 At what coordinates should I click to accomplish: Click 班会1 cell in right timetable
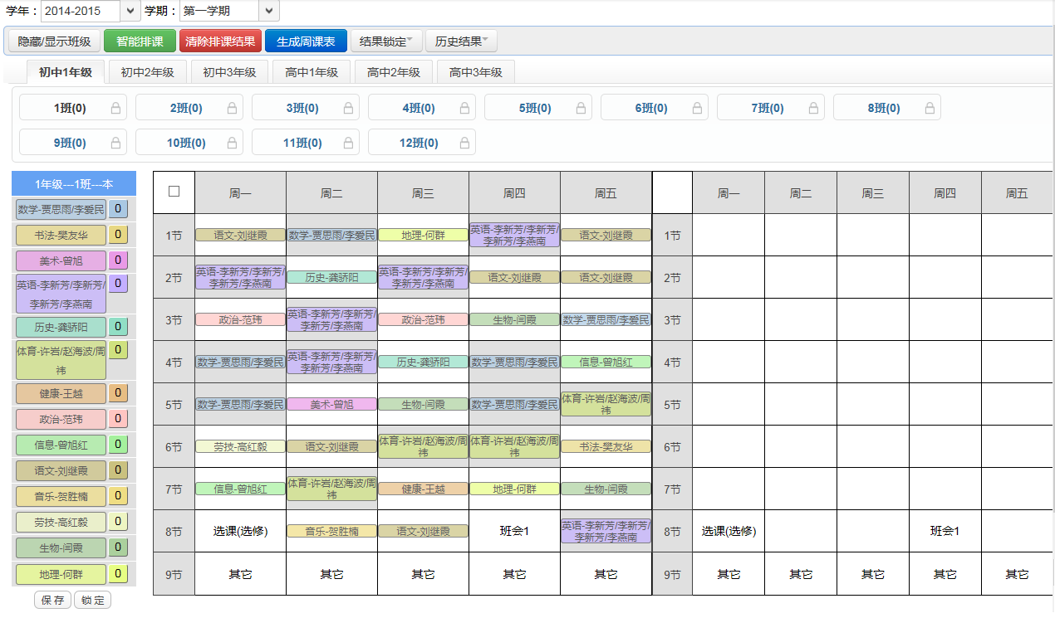[x=945, y=531]
